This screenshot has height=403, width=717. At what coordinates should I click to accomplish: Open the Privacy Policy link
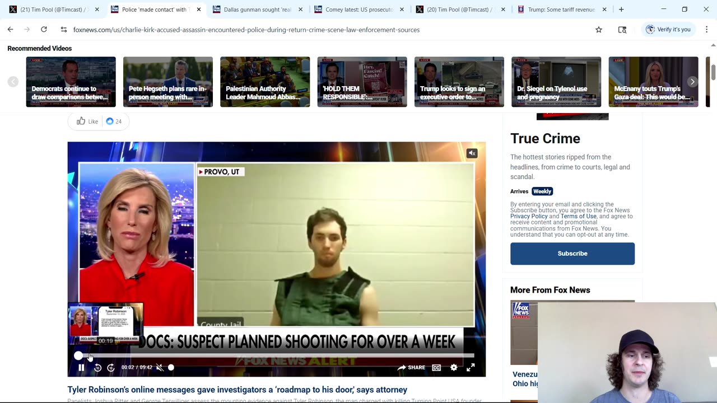click(x=529, y=216)
